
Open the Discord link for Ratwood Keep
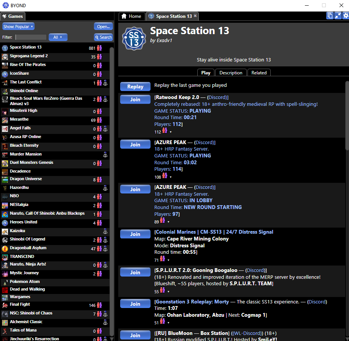pos(217,97)
